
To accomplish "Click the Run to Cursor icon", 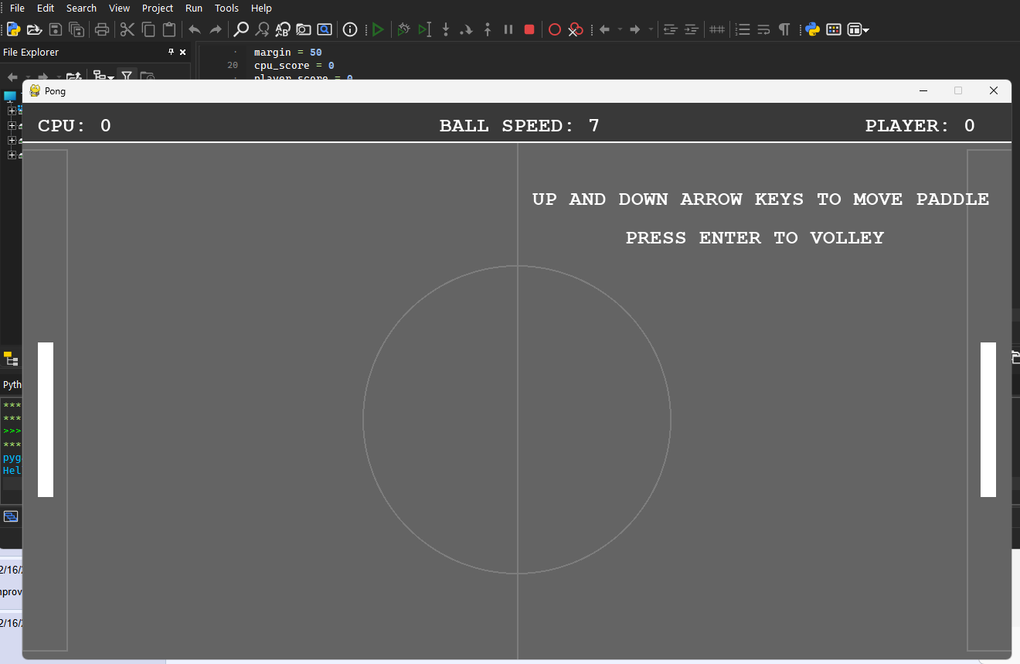I will pos(424,29).
